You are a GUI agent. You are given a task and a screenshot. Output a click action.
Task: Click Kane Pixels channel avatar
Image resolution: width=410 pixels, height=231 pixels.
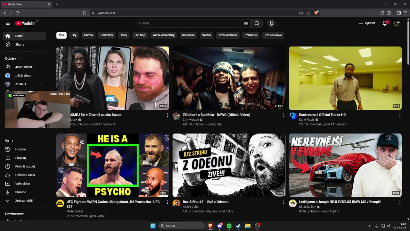pyautogui.click(x=293, y=116)
